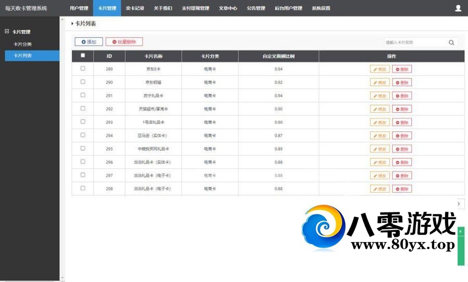468x282 pixels.
Task: Open the 用户管理 menu tab
Action: pyautogui.click(x=79, y=8)
